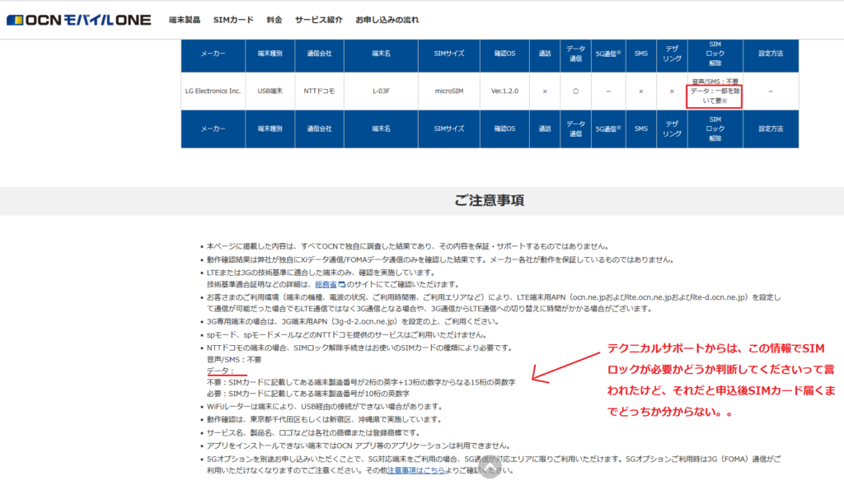Open the 端末製品 menu

coord(184,20)
